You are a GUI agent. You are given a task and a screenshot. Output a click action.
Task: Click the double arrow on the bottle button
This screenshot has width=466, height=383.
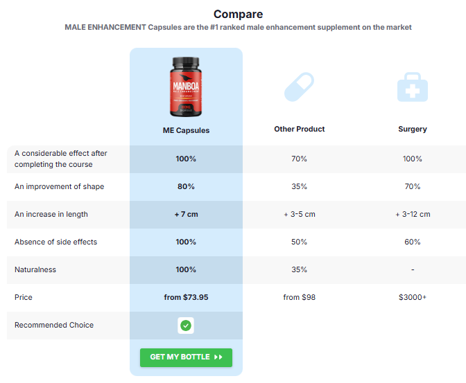pyautogui.click(x=218, y=357)
